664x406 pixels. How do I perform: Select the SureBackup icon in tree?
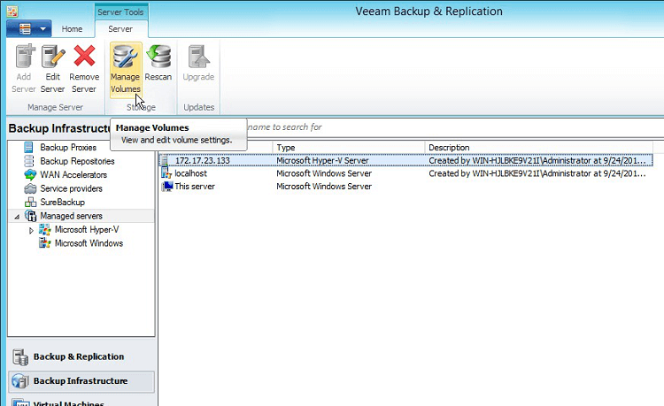(x=30, y=203)
